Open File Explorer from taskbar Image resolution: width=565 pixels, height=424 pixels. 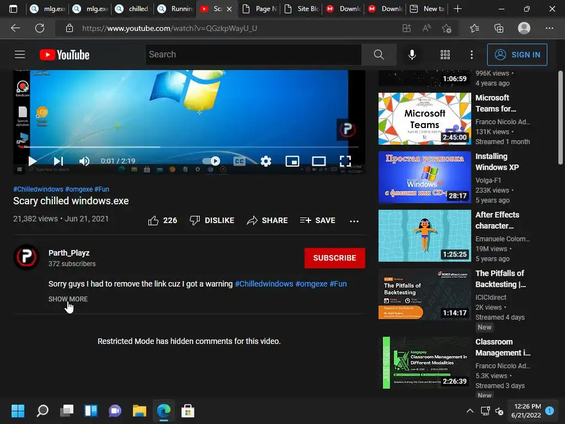pos(140,411)
